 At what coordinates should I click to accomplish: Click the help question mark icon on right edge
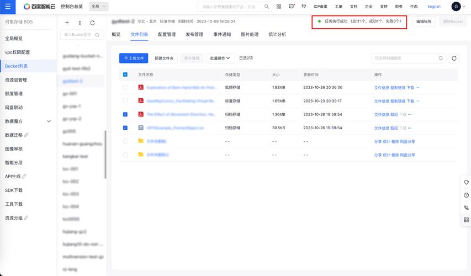pyautogui.click(x=466, y=195)
